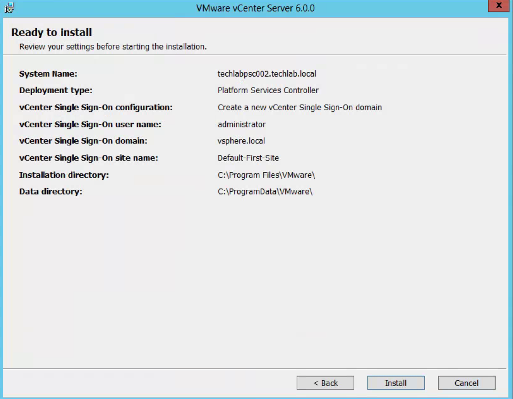Select the system name techlabpsc002.techlab.local
Image resolution: width=513 pixels, height=399 pixels.
(267, 74)
